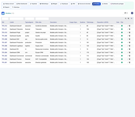Edit TPL-012 Dashboard Exécutif with pencil icon
Image resolution: width=135 pixels, height=117 pixels.
point(128,26)
